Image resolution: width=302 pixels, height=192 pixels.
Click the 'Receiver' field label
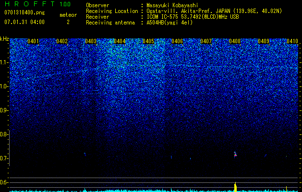click(x=97, y=17)
